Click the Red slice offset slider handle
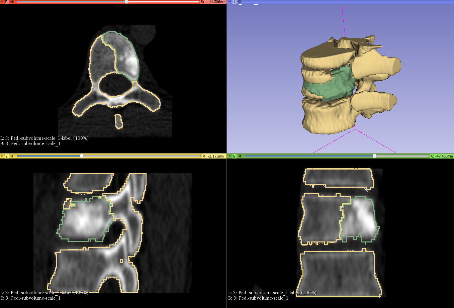454x308 pixels. (126, 2)
